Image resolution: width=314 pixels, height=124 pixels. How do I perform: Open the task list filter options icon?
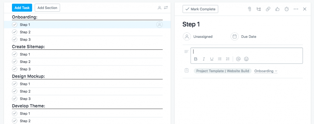coord(166,8)
